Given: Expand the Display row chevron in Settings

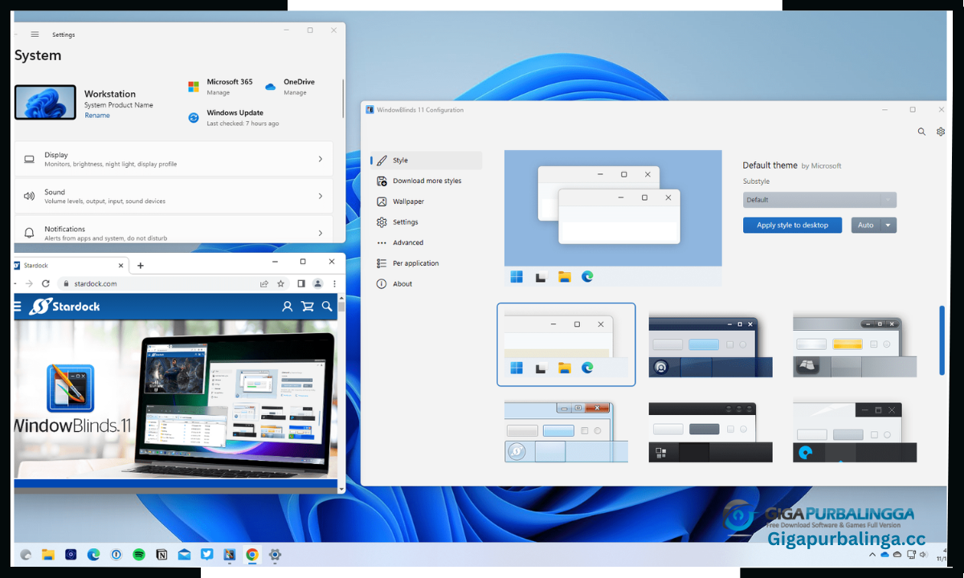Looking at the screenshot, I should (321, 159).
